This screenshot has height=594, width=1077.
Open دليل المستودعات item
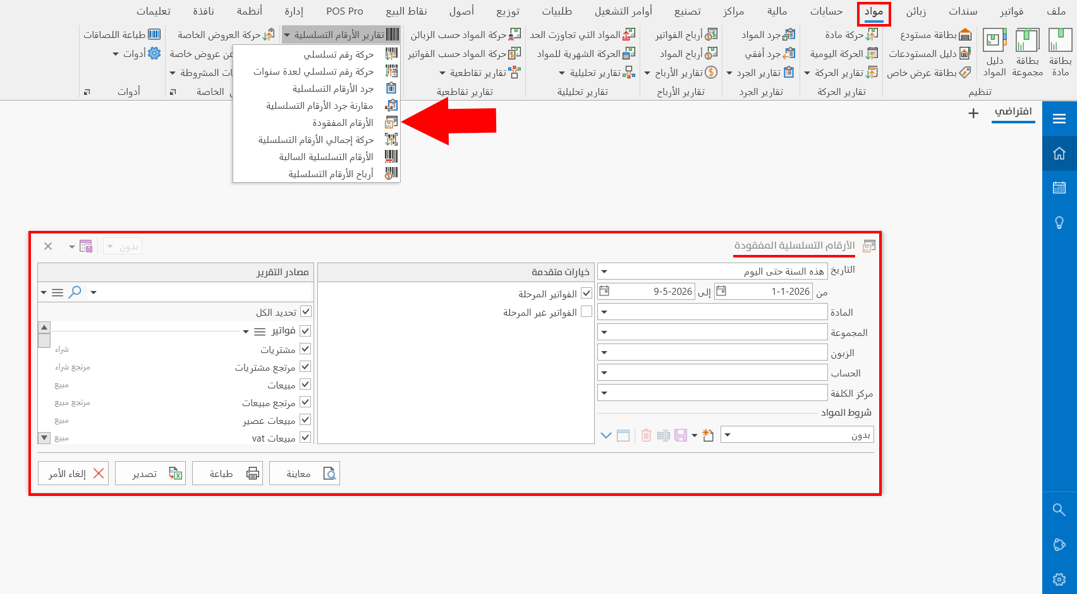[929, 54]
